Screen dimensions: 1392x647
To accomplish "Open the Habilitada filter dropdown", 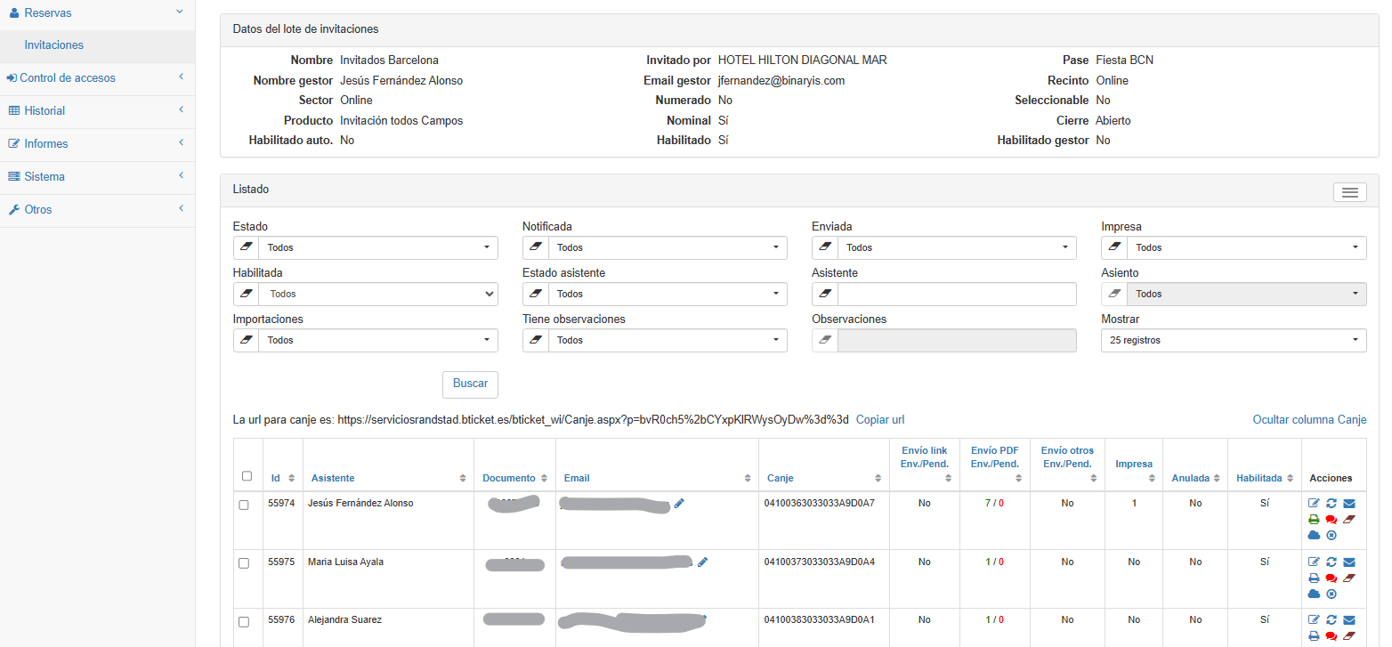I will coord(378,294).
